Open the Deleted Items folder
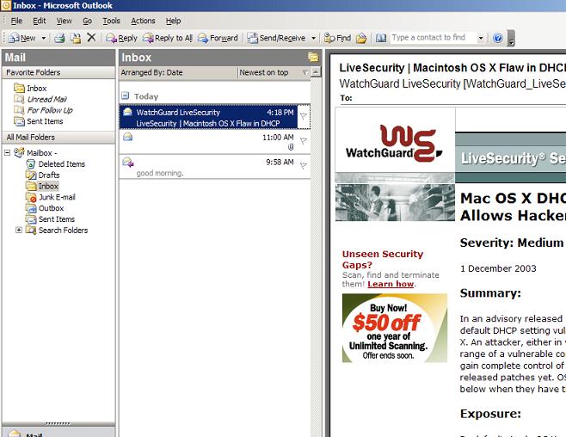This screenshot has width=566, height=437. 61,163
